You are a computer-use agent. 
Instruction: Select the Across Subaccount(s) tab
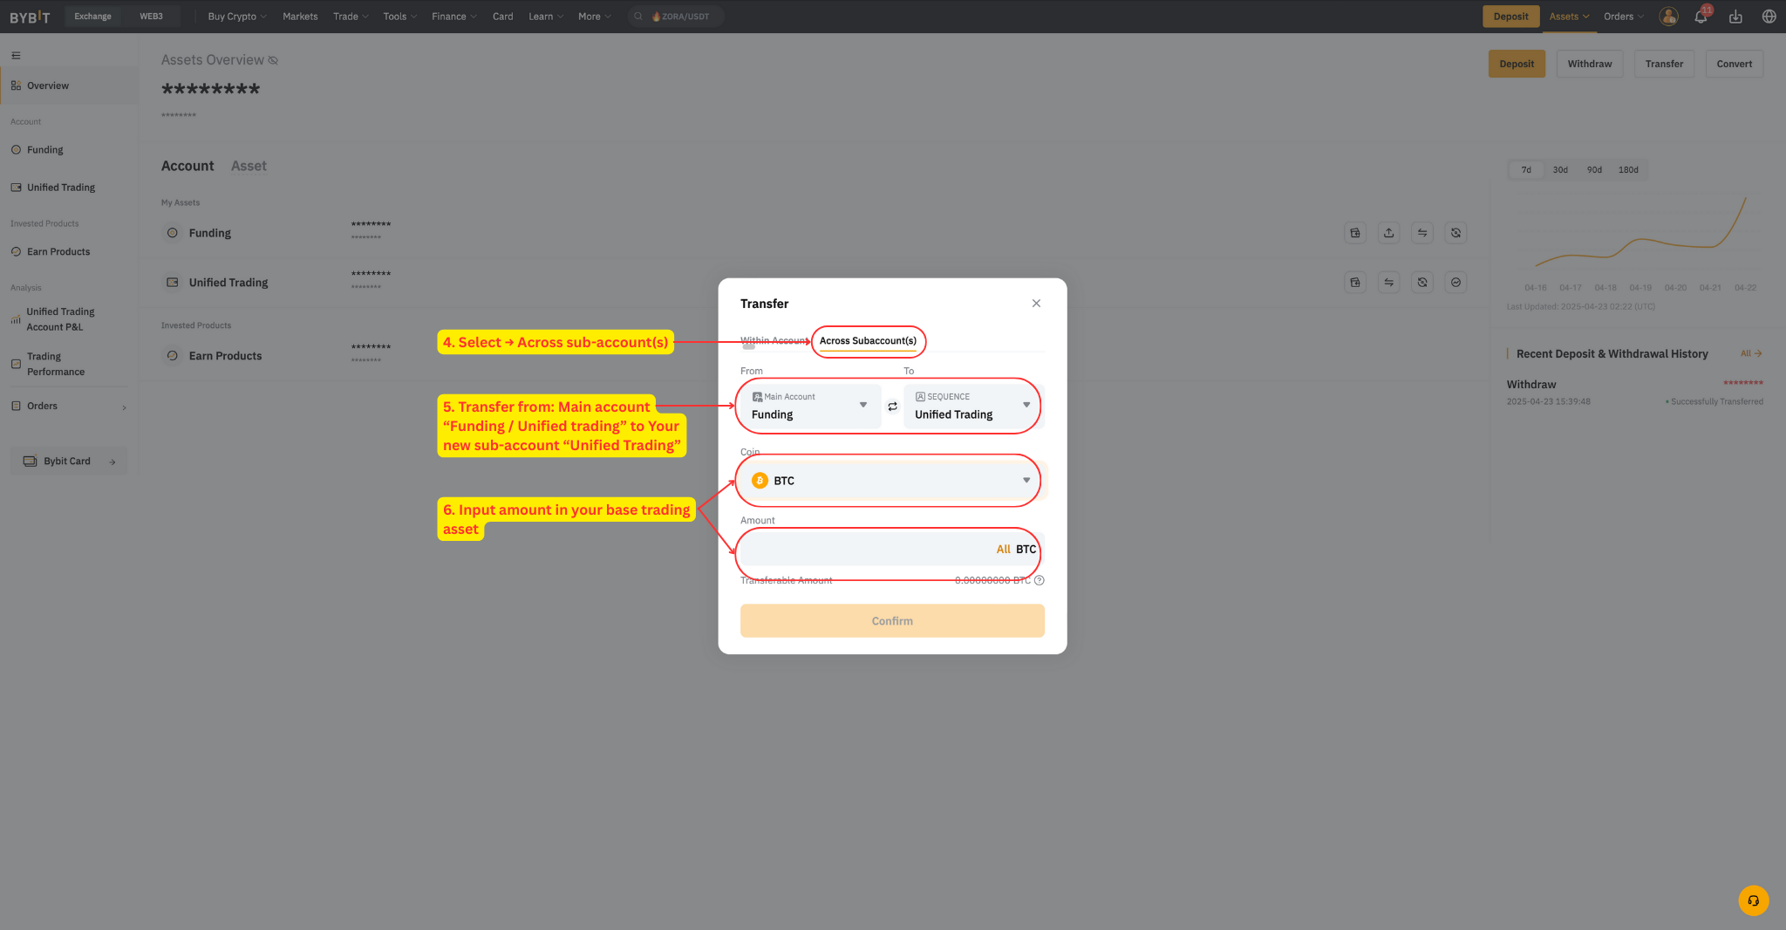tap(868, 341)
